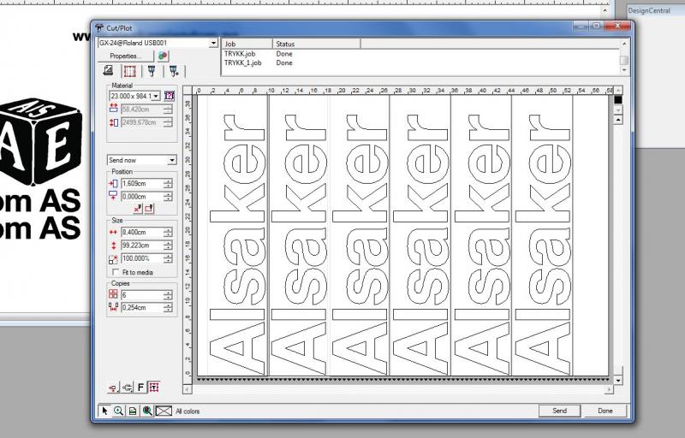Screen dimensions: 685x438
Task: Click the job list scrollbar down arrow
Action: point(624,70)
